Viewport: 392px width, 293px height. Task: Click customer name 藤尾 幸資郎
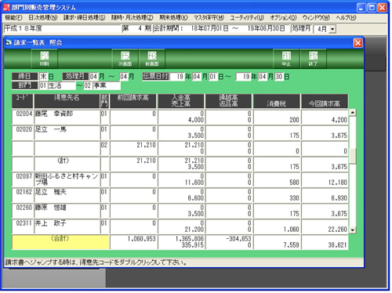pos(54,114)
